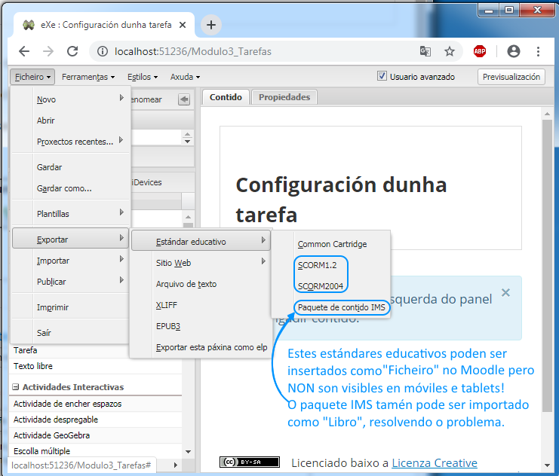Click the content area vertical scrollbar
The height and width of the screenshot is (476, 559).
coord(547,265)
